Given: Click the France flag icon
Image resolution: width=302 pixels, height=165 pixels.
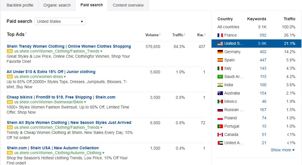Looking at the screenshot, I should pos(220,35).
